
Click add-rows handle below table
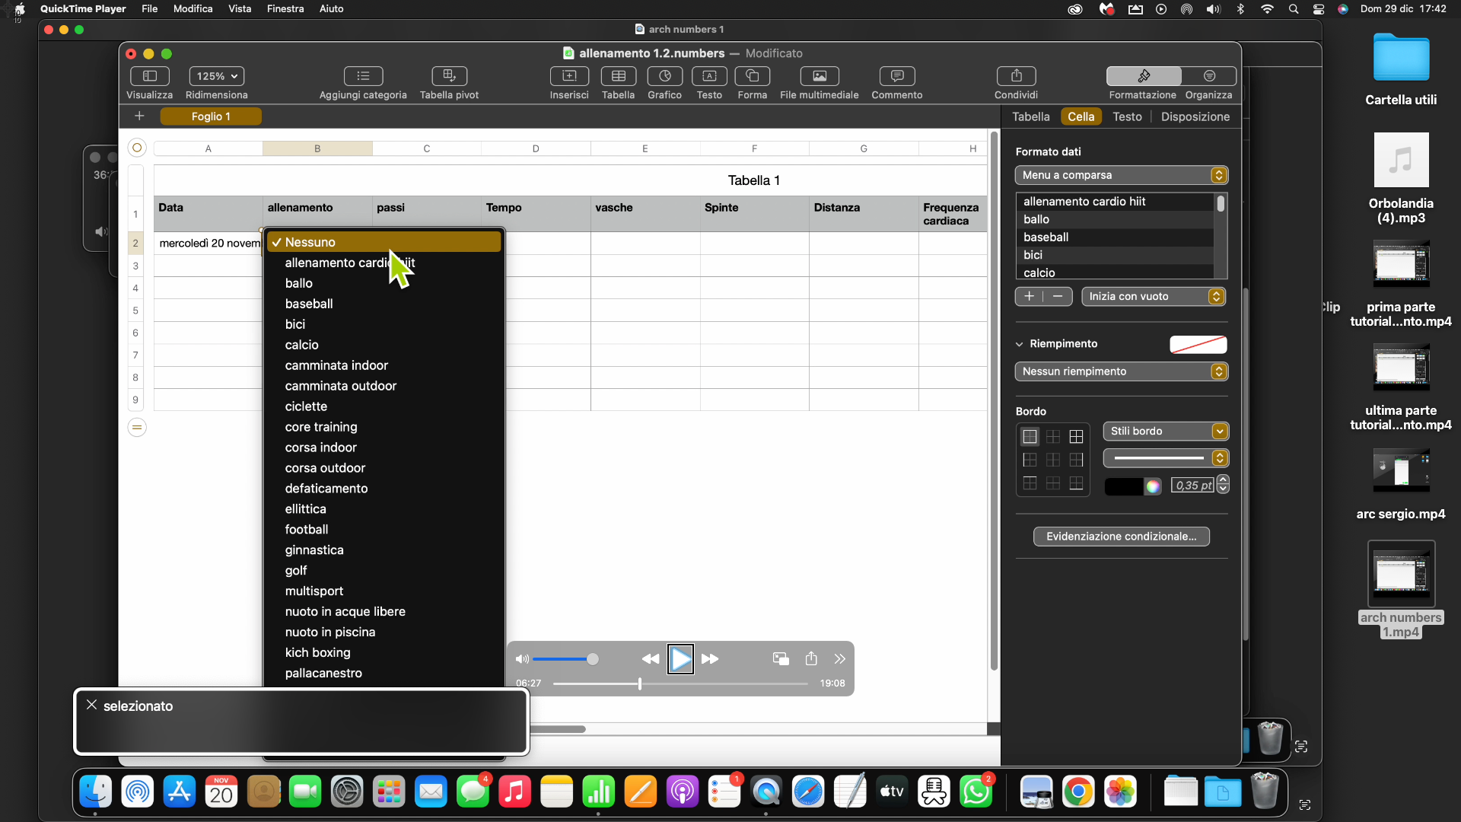(137, 428)
